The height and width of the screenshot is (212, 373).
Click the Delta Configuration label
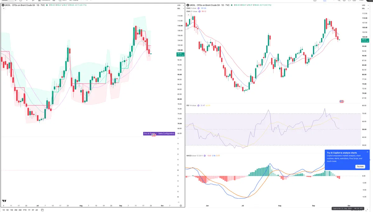pos(166,133)
